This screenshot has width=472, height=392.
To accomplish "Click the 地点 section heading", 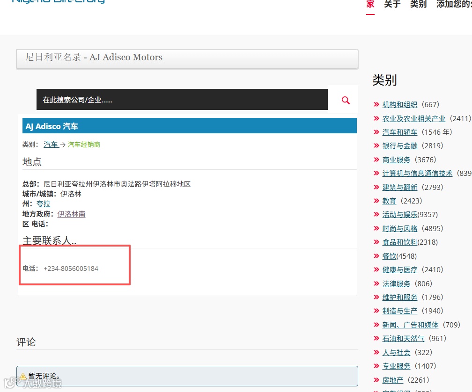I will point(32,162).
